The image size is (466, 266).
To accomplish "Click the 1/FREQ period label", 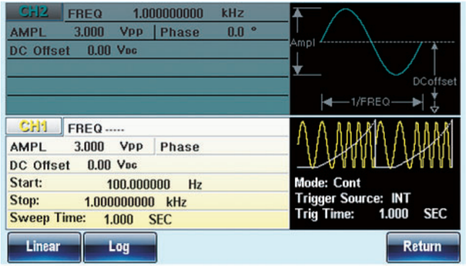I will (x=370, y=102).
